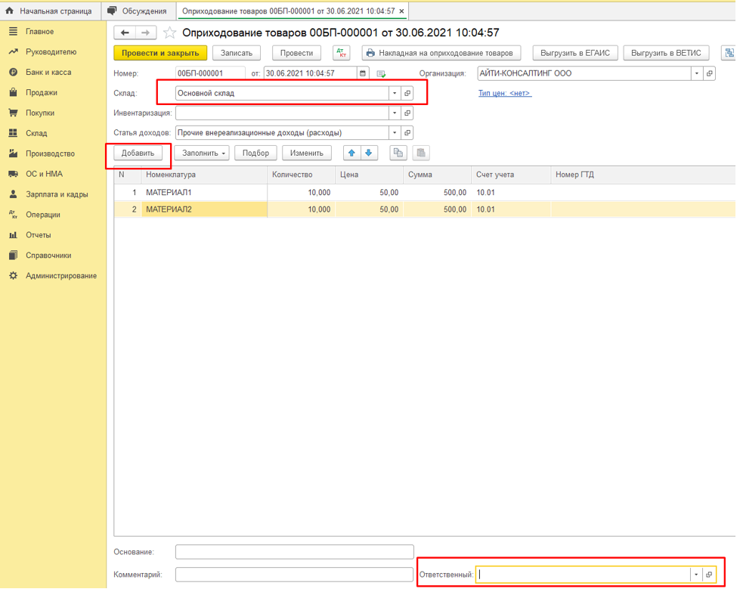740x592 pixels.
Task: Click the star icon to add to favorites
Action: pos(170,33)
